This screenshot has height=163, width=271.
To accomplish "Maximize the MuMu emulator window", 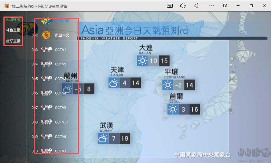I will (x=251, y=6).
